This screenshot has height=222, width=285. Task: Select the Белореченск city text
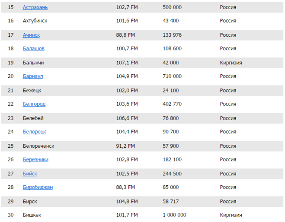click(x=38, y=146)
